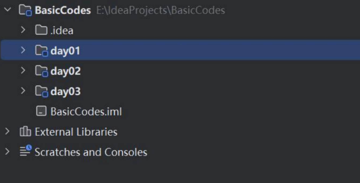
Task: Click the BasicCodes project module folder icon
Action: 26,10
